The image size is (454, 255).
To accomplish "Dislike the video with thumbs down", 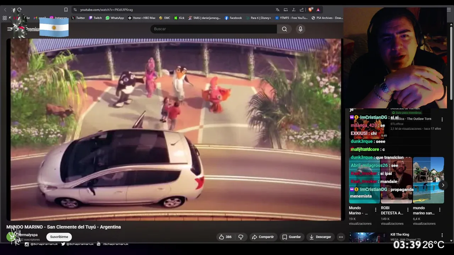I will [x=241, y=237].
